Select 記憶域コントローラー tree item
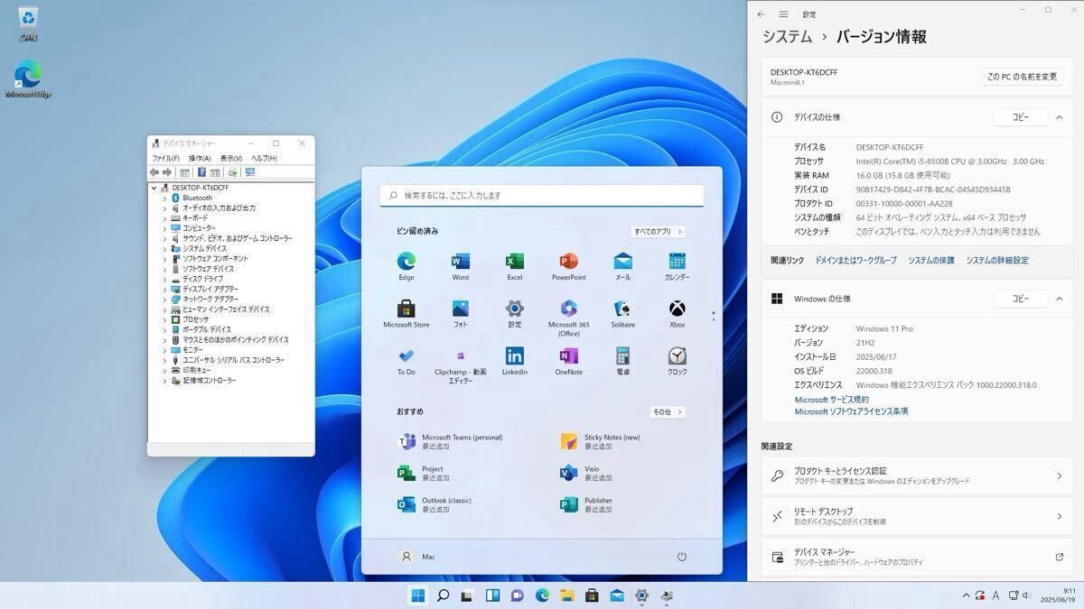 point(210,381)
